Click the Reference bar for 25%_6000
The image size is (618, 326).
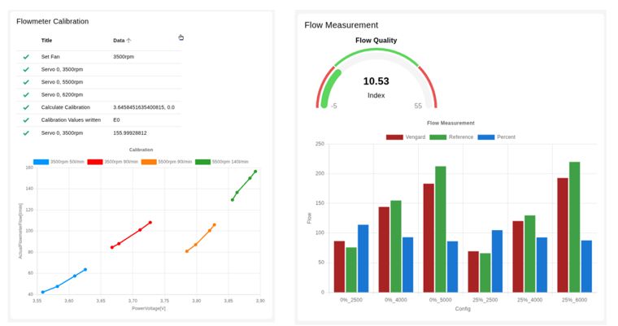pos(575,227)
